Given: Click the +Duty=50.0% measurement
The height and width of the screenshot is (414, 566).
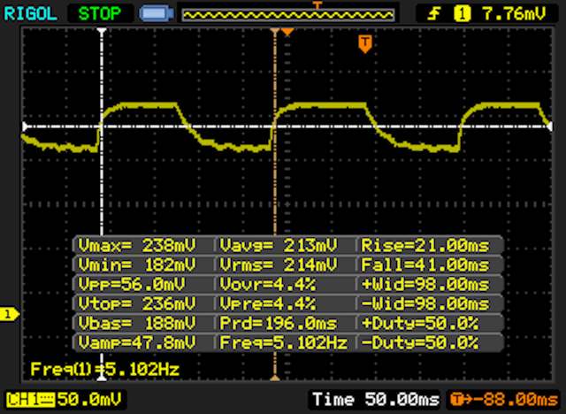Looking at the screenshot, I should click(420, 323).
